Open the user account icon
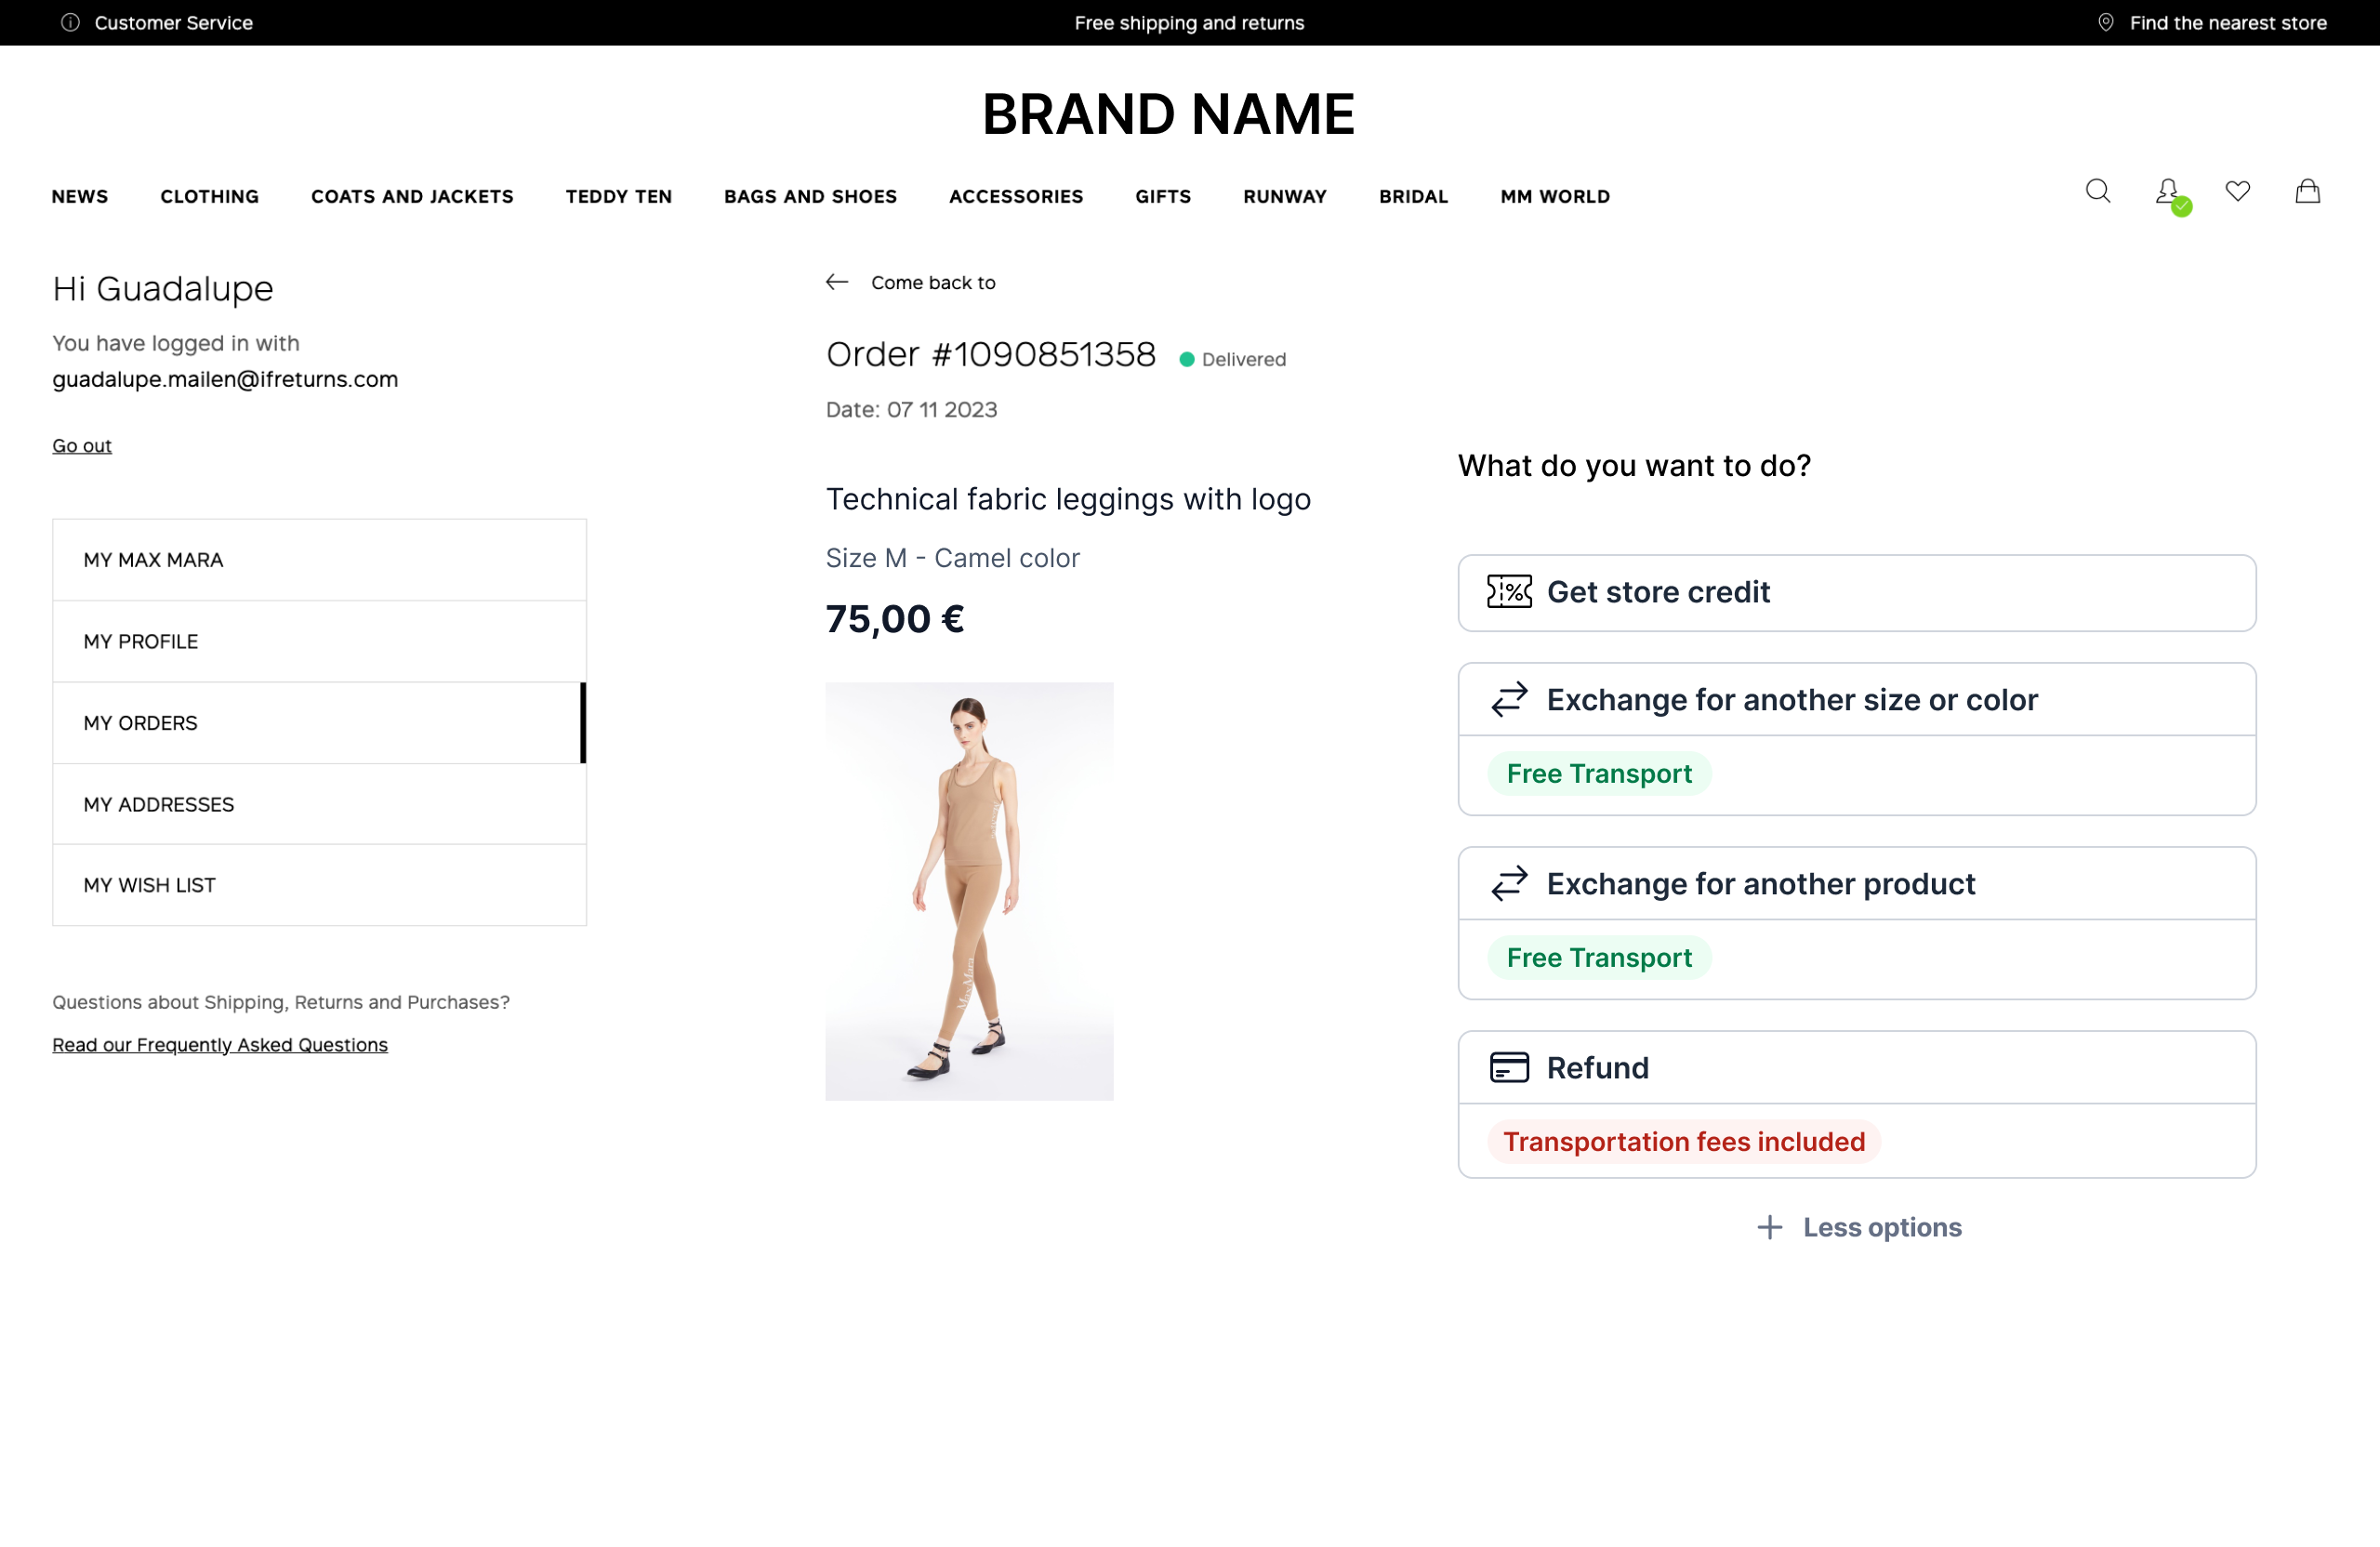The image size is (2380, 1547). pyautogui.click(x=2167, y=191)
